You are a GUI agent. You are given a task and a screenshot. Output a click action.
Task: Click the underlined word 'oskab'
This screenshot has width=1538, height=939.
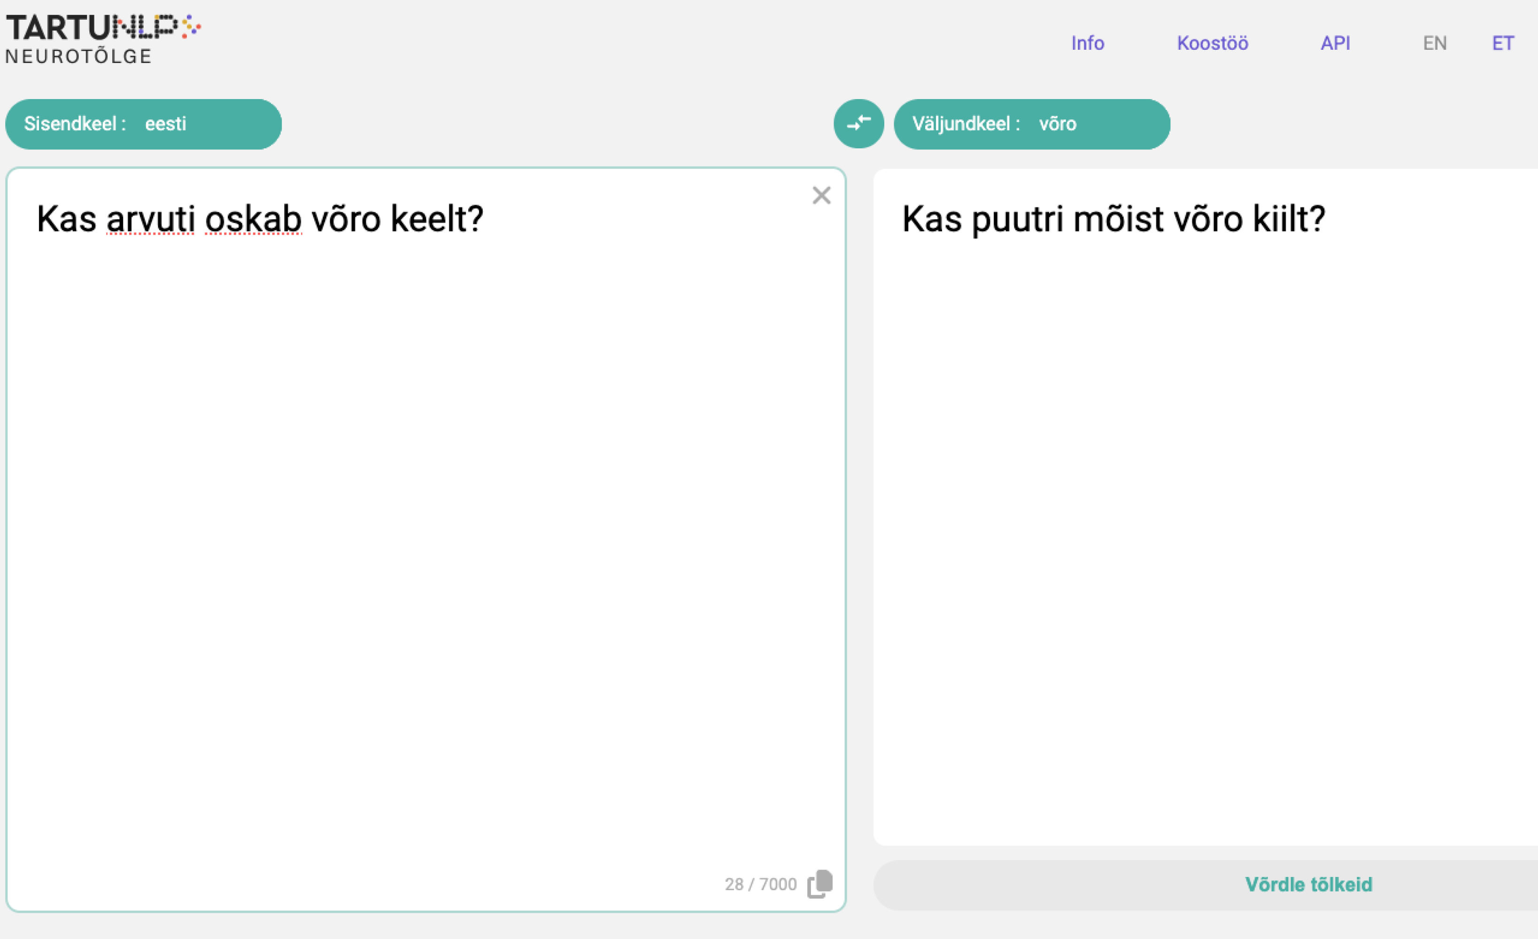[x=253, y=219]
